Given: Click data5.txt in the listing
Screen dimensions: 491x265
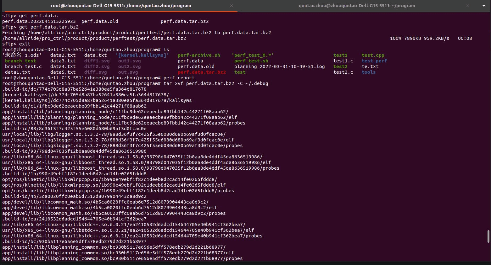Looking at the screenshot, I should (x=63, y=72).
